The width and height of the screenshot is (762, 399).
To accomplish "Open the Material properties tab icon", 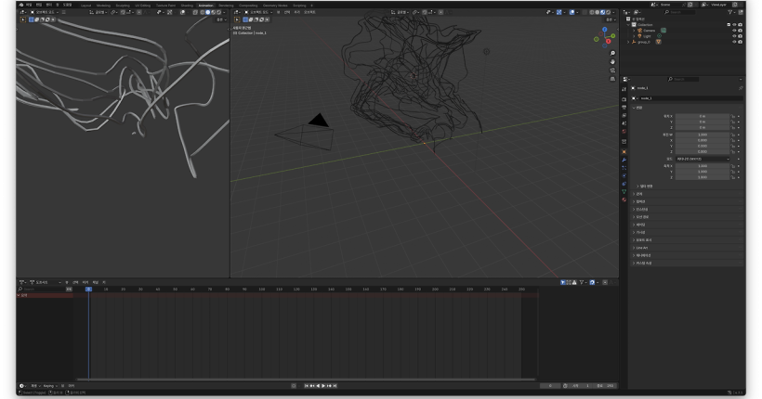I will click(624, 199).
